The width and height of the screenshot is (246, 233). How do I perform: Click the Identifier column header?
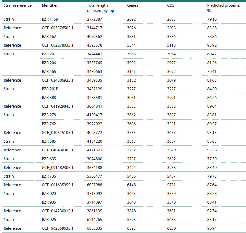click(x=50, y=5)
